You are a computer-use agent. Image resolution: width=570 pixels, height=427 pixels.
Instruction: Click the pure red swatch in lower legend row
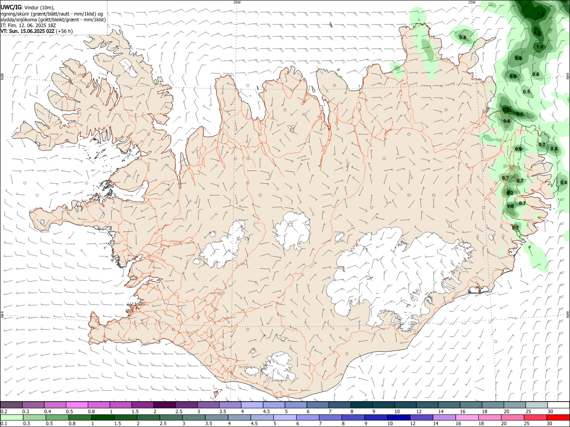(x=558, y=417)
